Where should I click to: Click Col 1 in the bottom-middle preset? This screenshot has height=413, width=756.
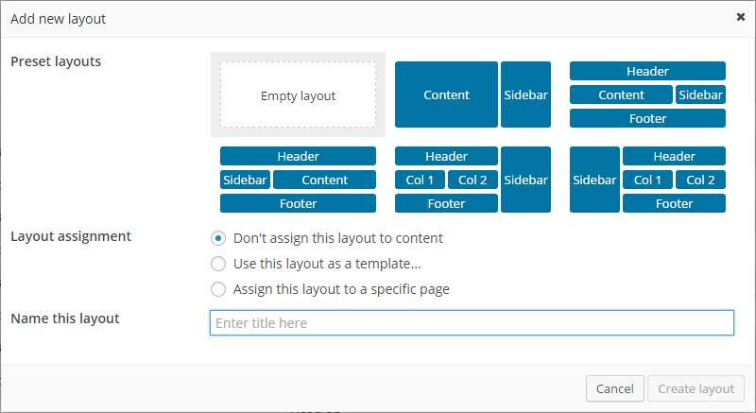tap(420, 180)
